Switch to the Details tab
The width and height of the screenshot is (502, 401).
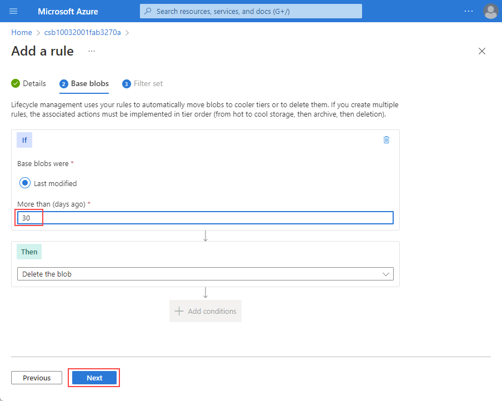[34, 83]
